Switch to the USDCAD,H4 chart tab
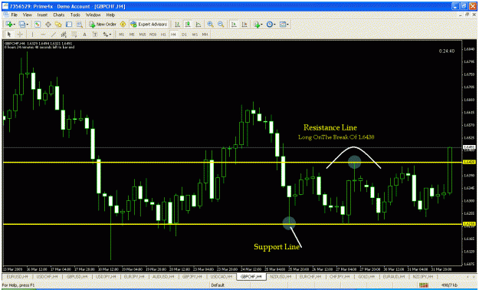This screenshot has height=290, width=479. (x=221, y=276)
